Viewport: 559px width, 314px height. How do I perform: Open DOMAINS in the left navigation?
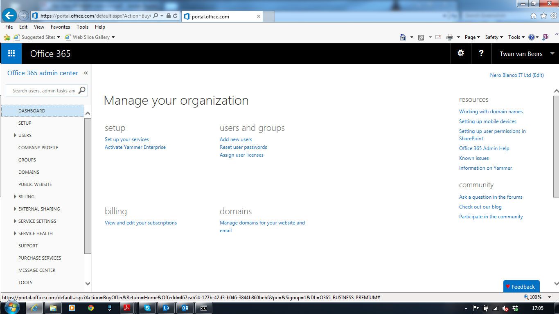pos(29,172)
